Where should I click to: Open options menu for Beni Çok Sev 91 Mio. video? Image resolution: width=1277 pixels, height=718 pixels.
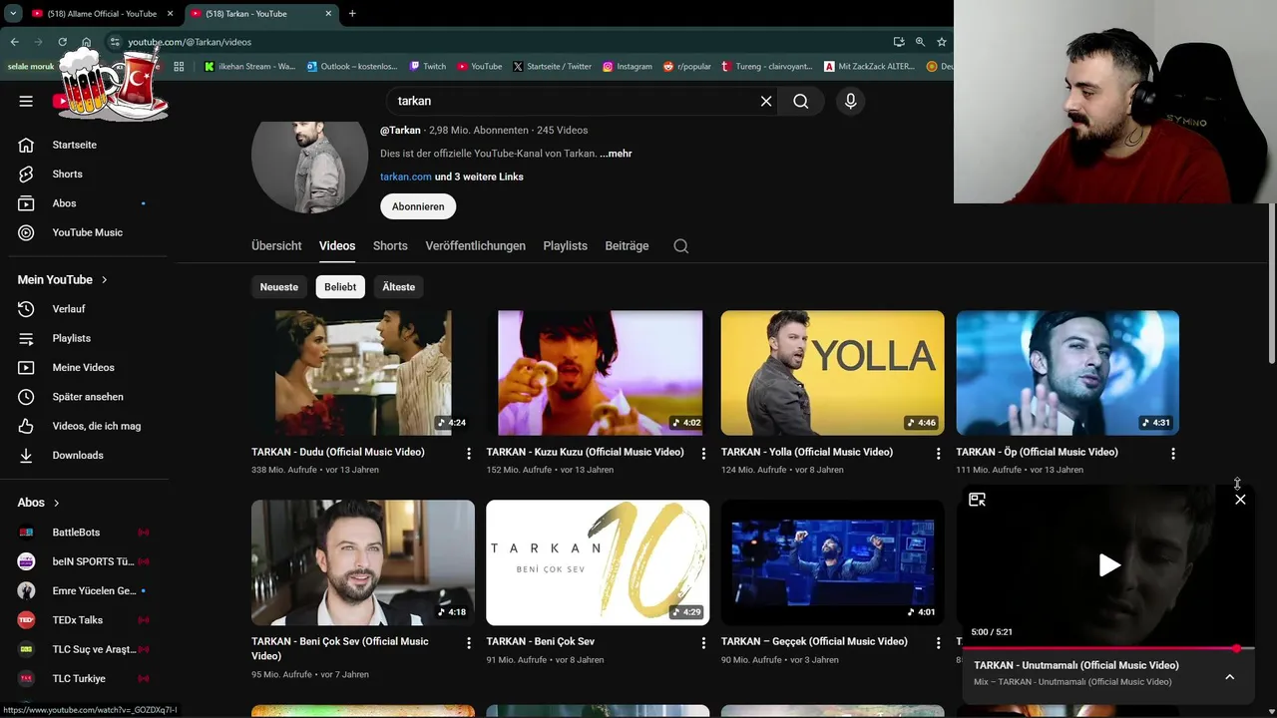703,643
